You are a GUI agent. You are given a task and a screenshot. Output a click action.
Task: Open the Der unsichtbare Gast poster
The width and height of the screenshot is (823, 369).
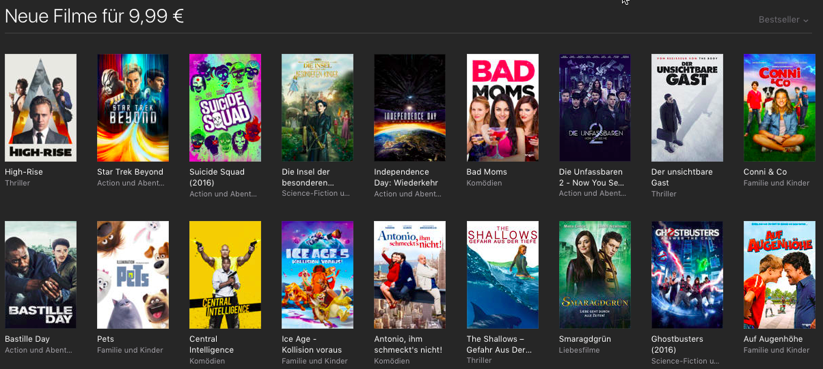tap(687, 108)
